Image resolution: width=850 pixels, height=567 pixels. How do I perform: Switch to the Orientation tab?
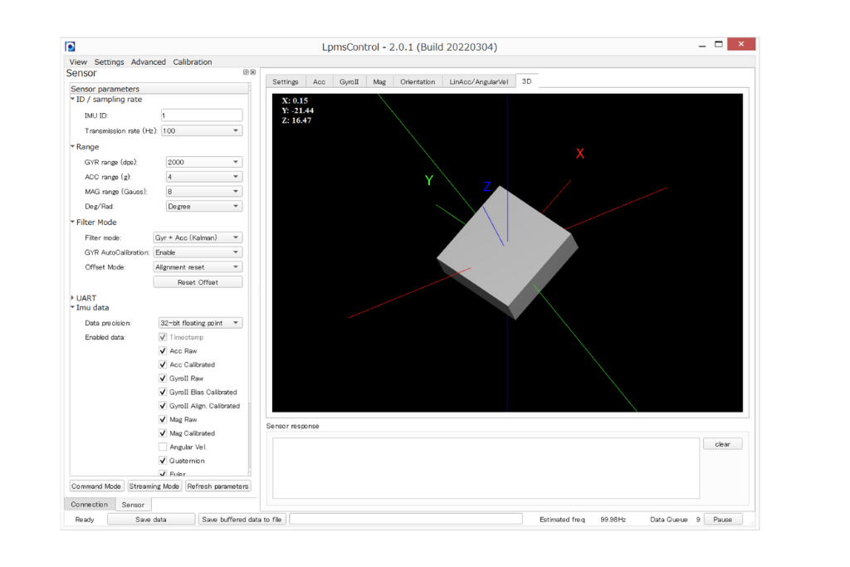pyautogui.click(x=417, y=82)
